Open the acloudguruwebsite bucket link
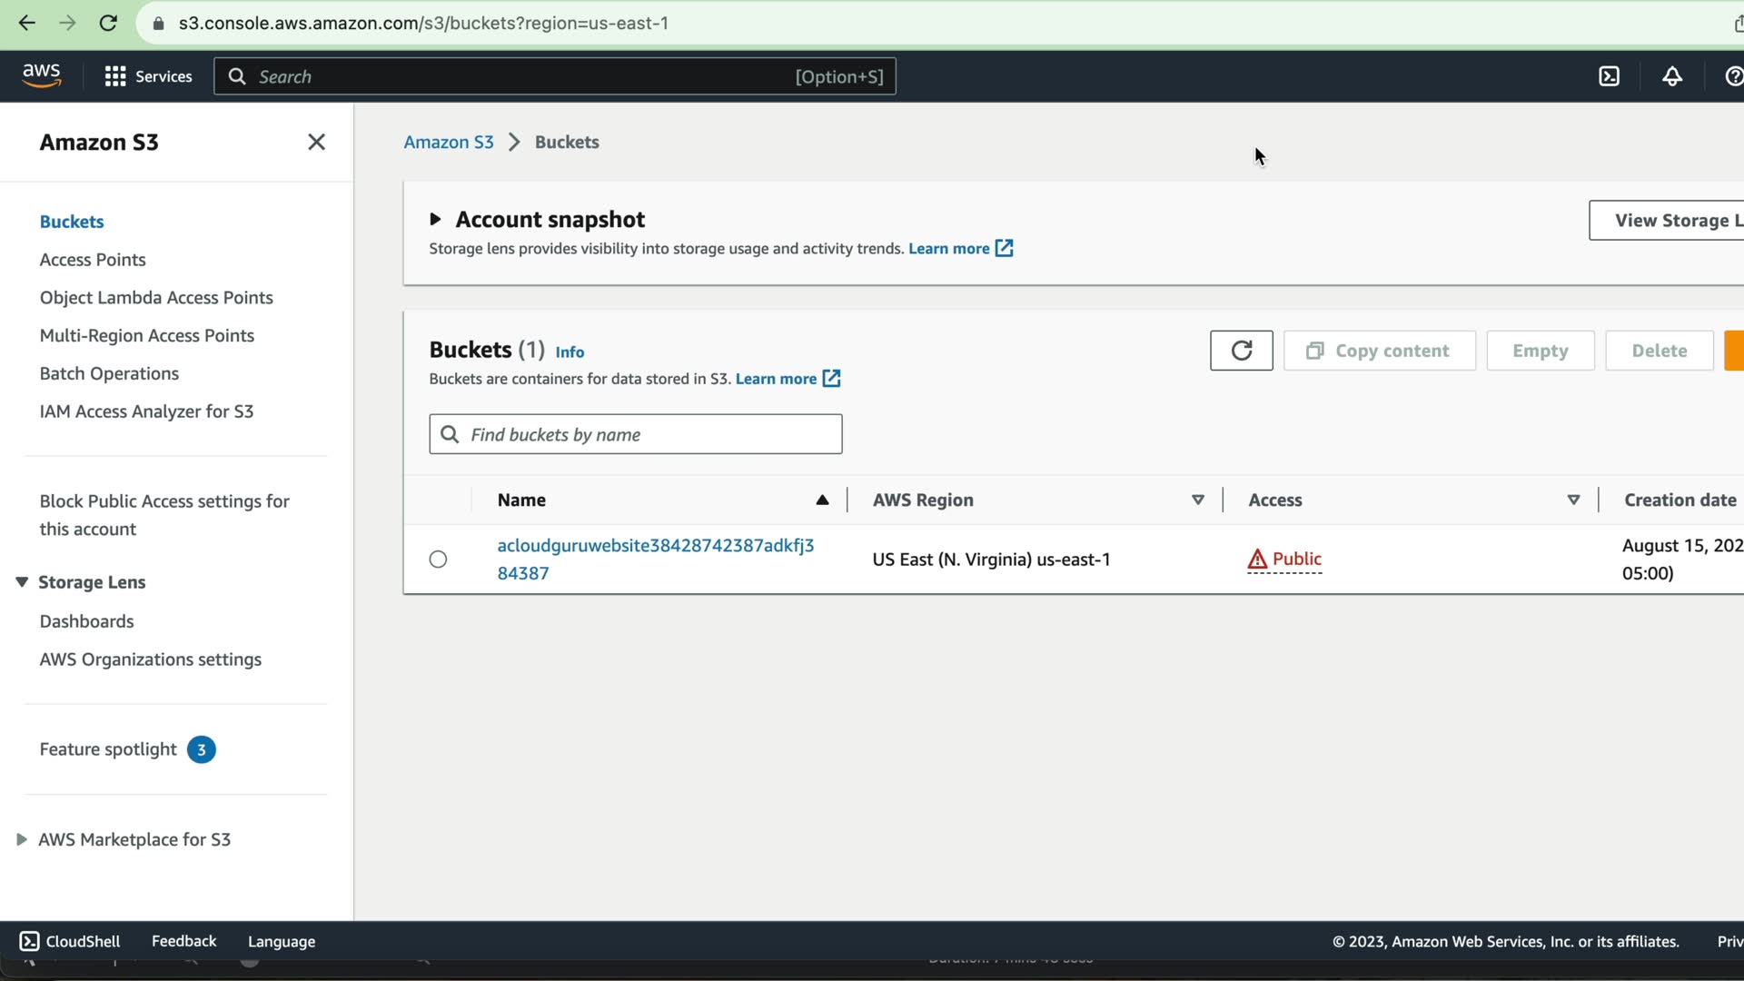The width and height of the screenshot is (1744, 981). 655,546
